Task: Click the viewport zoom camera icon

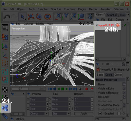Action: tap(84, 24)
